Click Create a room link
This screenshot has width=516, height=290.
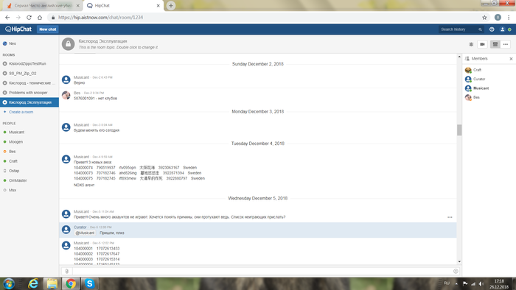tap(21, 112)
